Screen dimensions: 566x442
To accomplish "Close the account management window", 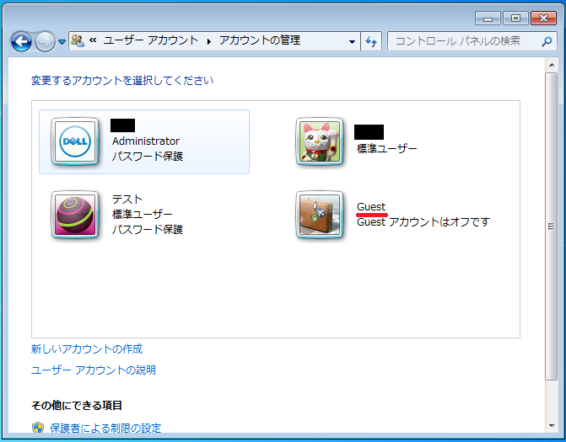I will 543,18.
